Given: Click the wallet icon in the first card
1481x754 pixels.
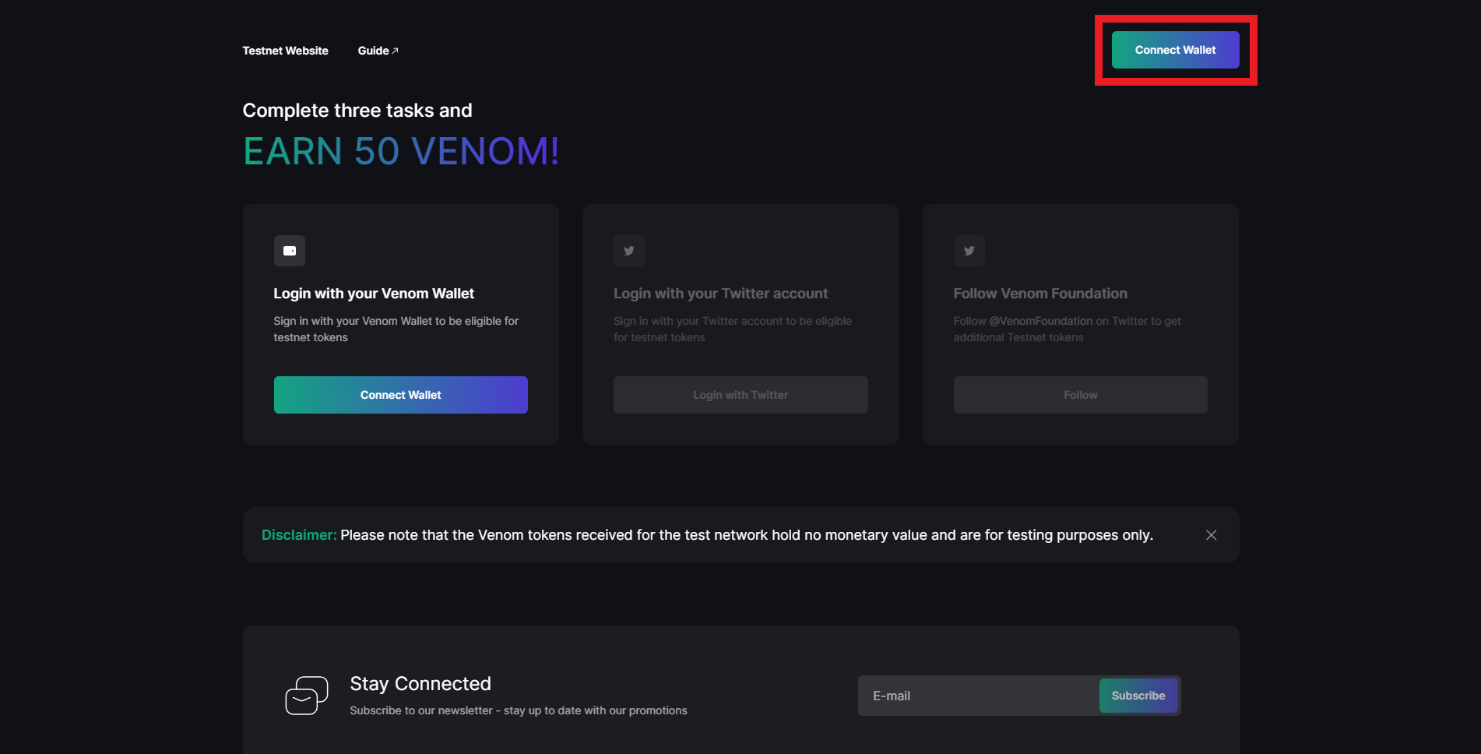Looking at the screenshot, I should point(290,251).
